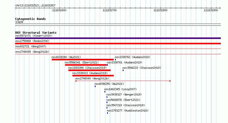
Task: Click the DGV Structural Variants track title
Action: tap(36, 33)
